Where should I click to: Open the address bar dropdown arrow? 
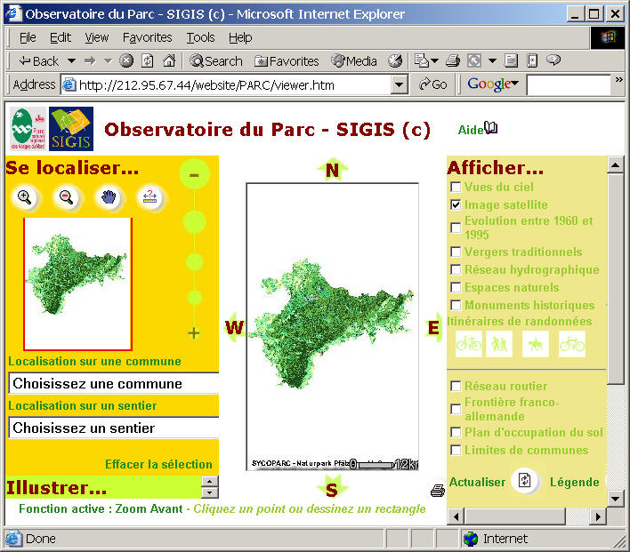point(399,84)
